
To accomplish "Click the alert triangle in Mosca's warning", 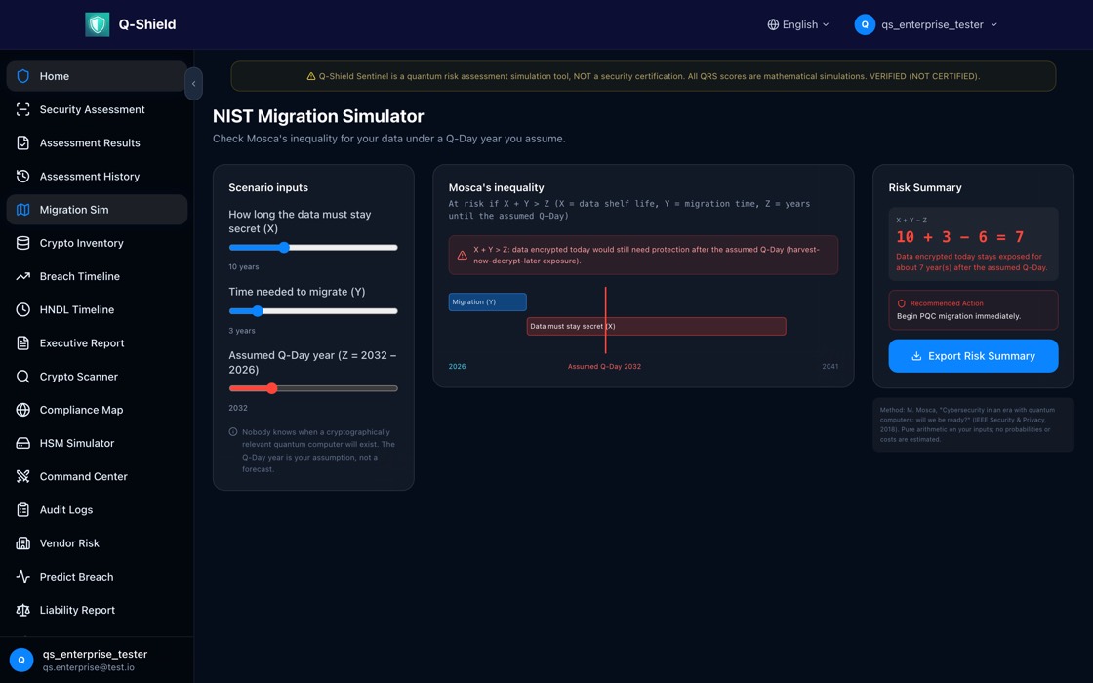I will tap(462, 255).
